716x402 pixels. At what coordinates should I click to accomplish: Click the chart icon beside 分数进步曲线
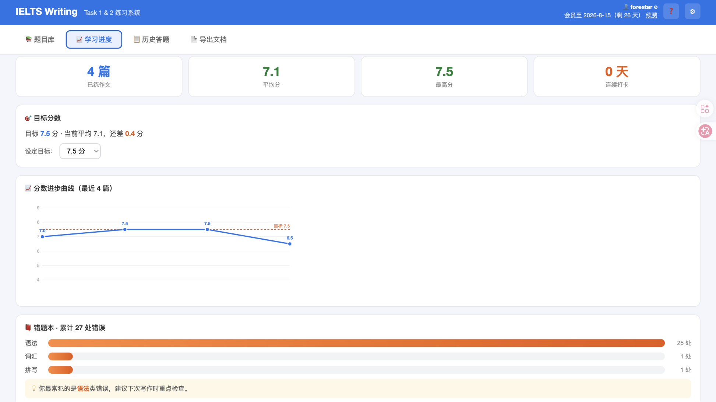coord(28,188)
